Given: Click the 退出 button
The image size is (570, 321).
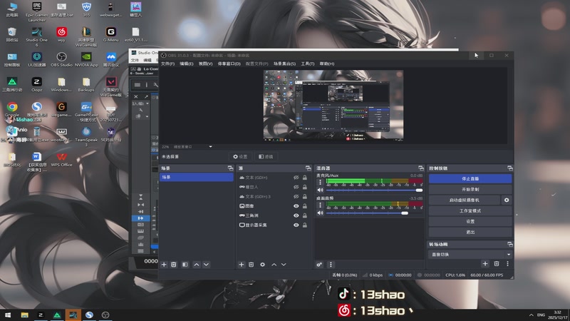Looking at the screenshot, I should pos(470,232).
